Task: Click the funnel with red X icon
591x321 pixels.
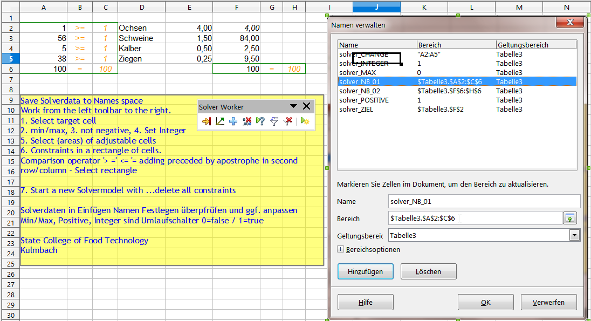Action: pyautogui.click(x=287, y=121)
